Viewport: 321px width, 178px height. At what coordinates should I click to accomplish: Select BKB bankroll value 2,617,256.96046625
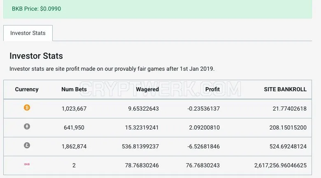pos(280,165)
